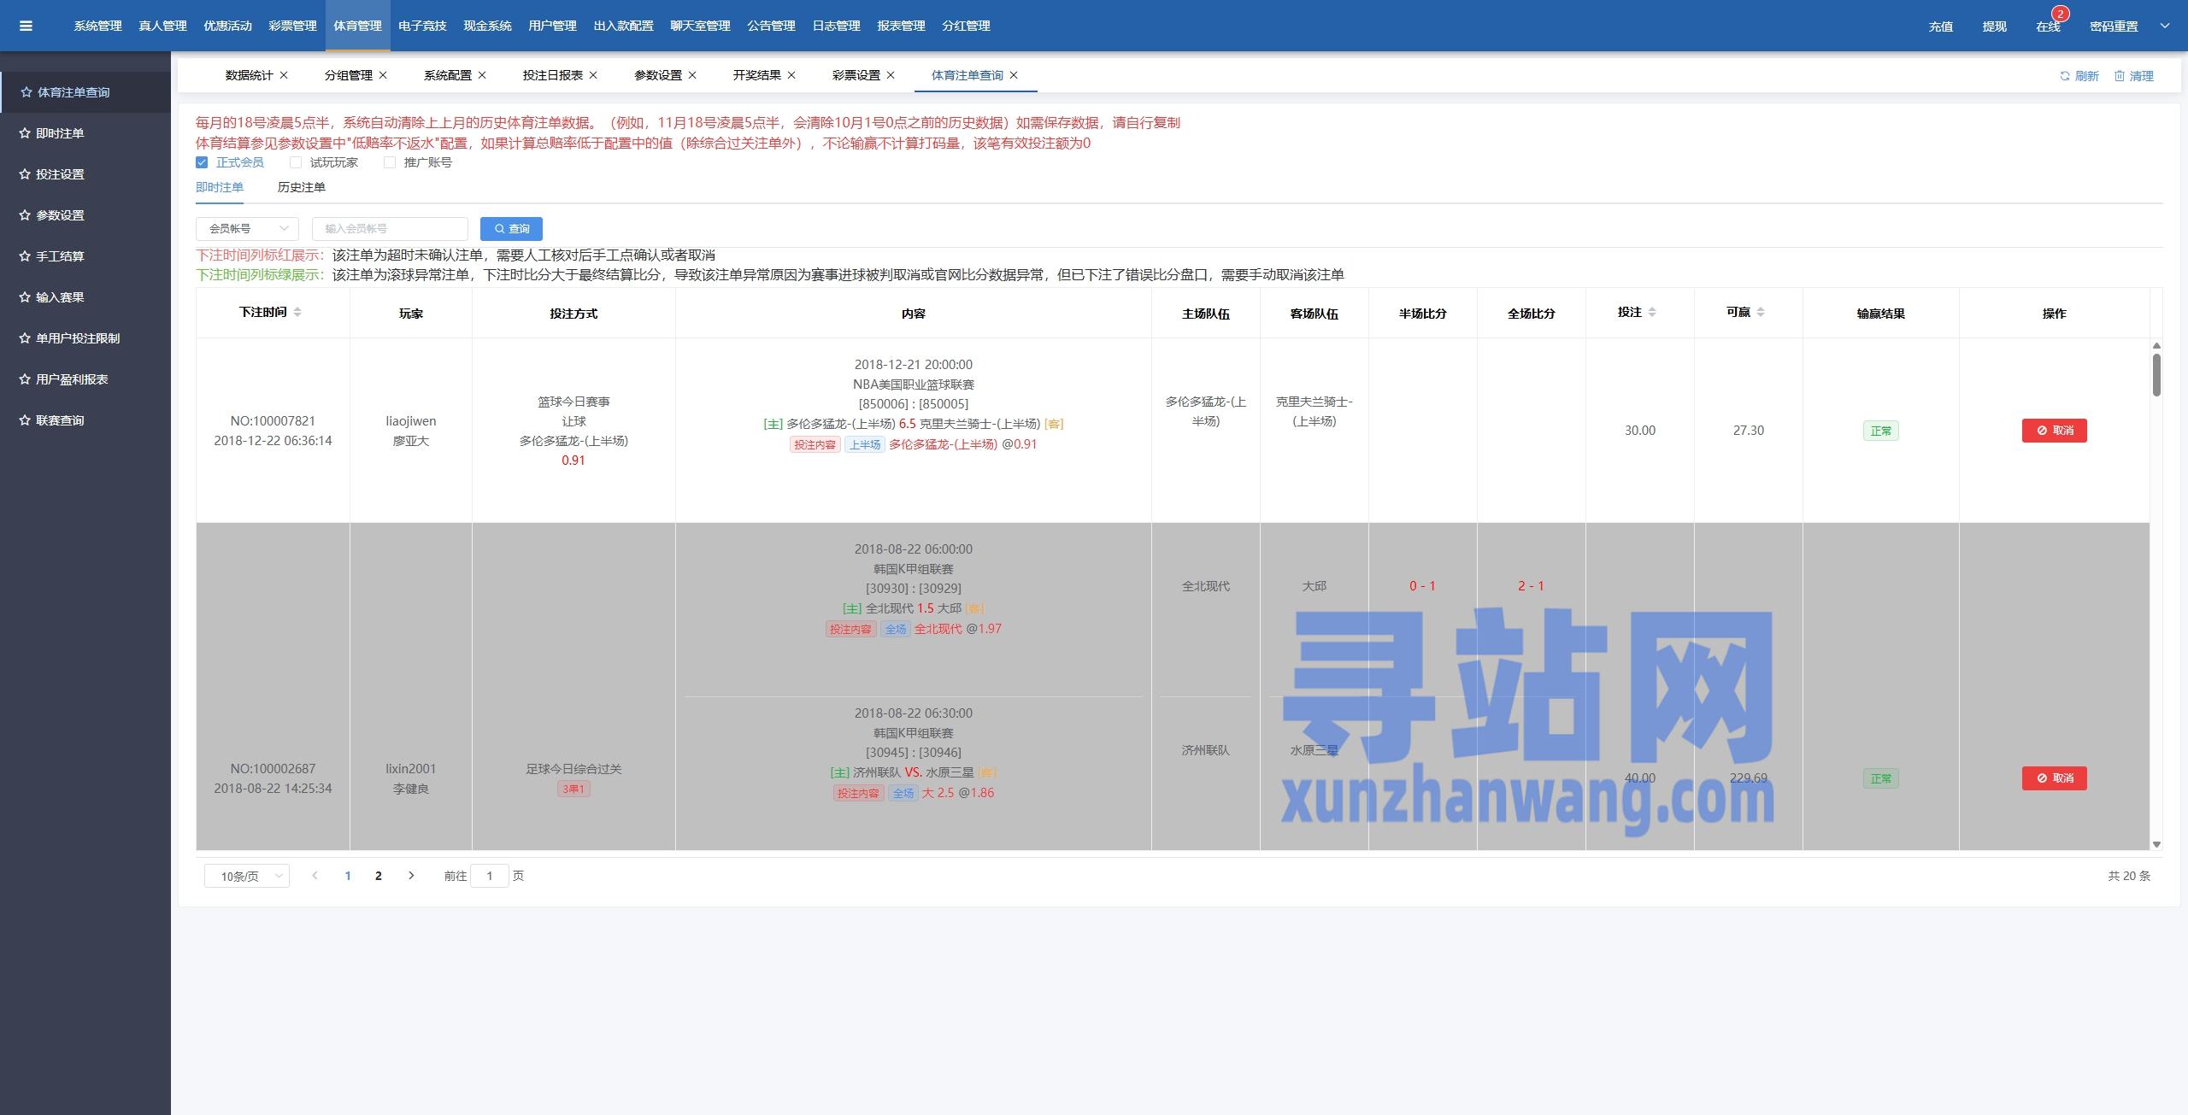Image resolution: width=2188 pixels, height=1115 pixels.
Task: Toggle 正式会员 checkbox
Action: (x=202, y=162)
